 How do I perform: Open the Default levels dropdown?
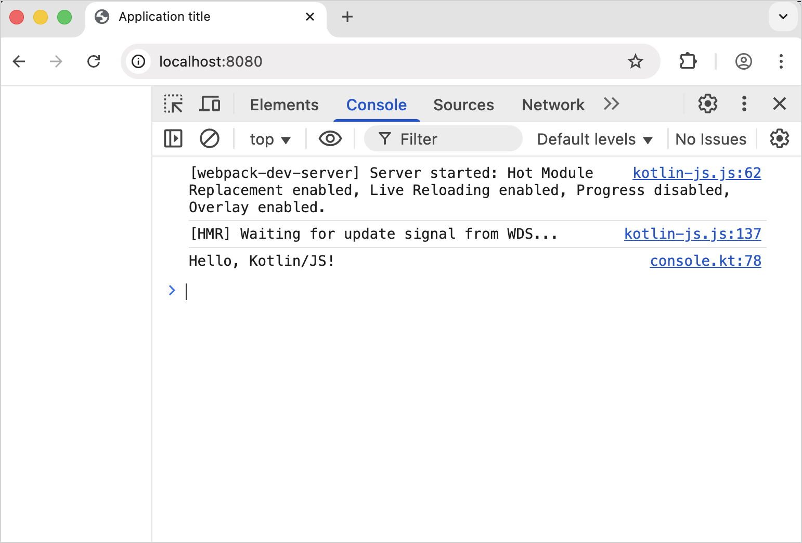coord(594,139)
